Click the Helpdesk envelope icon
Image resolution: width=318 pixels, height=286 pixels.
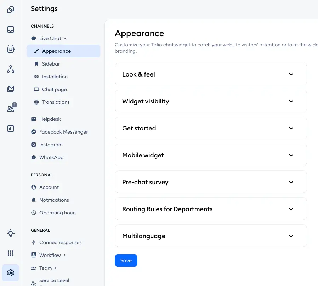point(34,119)
